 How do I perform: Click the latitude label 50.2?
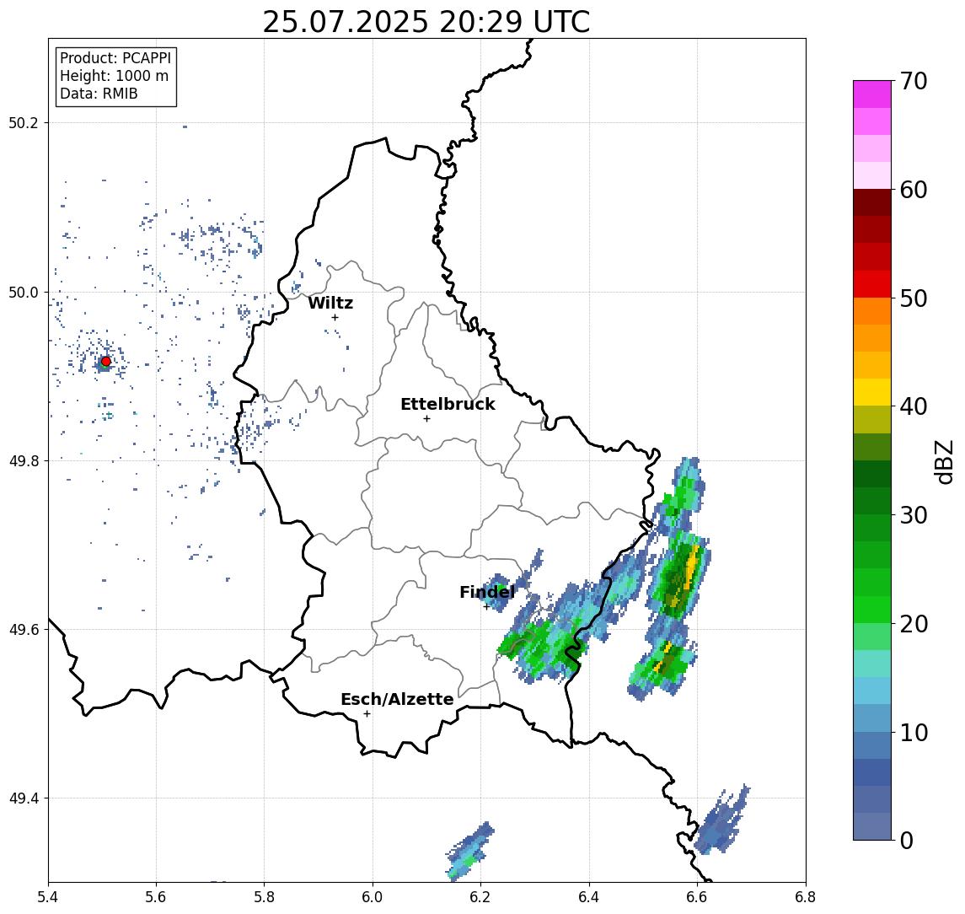click(24, 122)
